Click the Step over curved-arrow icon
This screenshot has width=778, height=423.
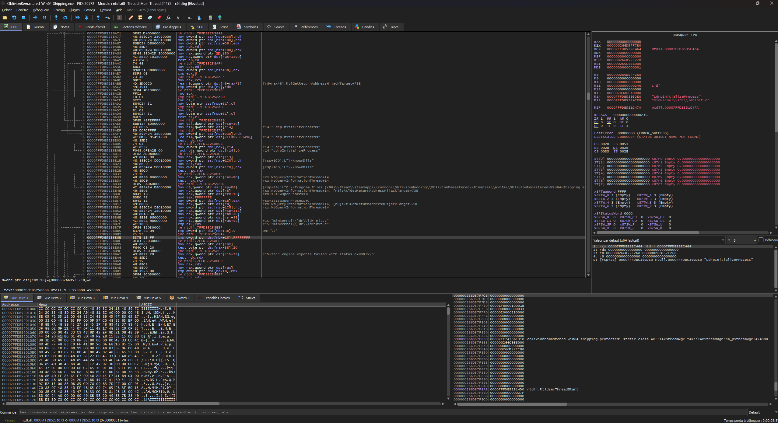(x=65, y=18)
